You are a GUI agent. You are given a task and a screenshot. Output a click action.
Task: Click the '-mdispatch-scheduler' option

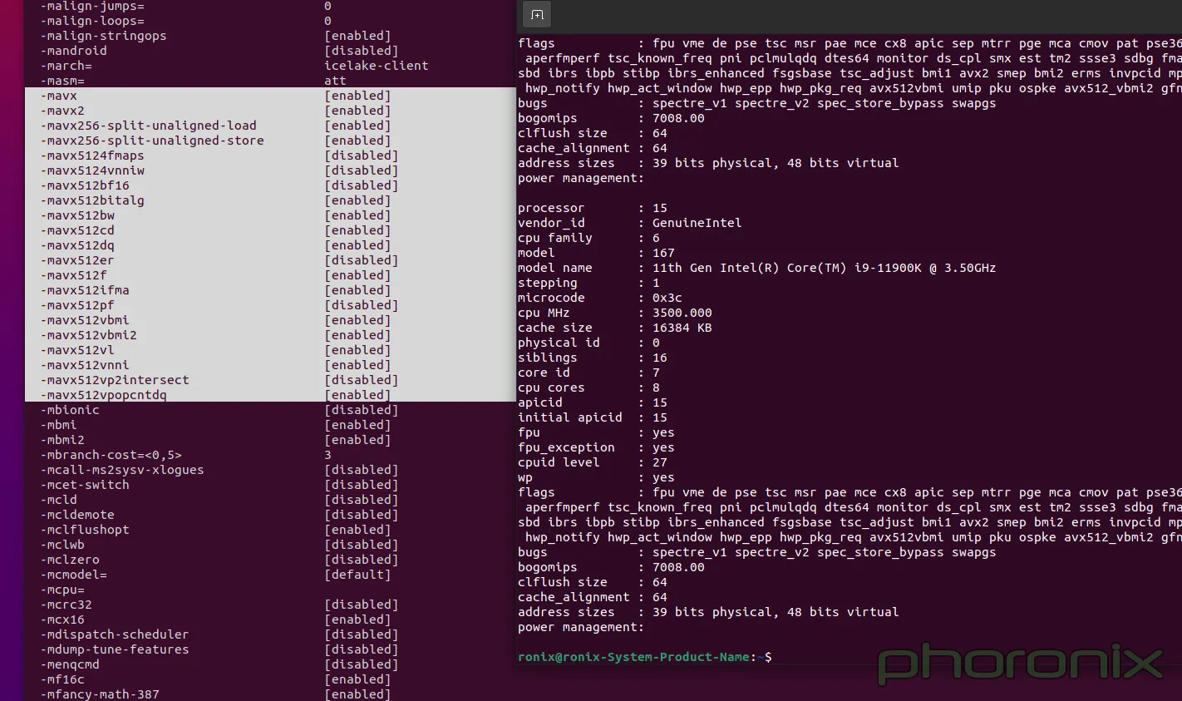(x=115, y=634)
